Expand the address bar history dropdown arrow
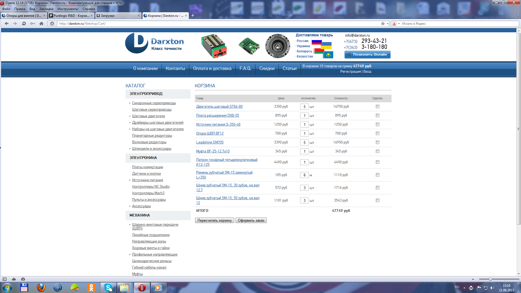Viewport: 521px width, 293px height. point(387,24)
